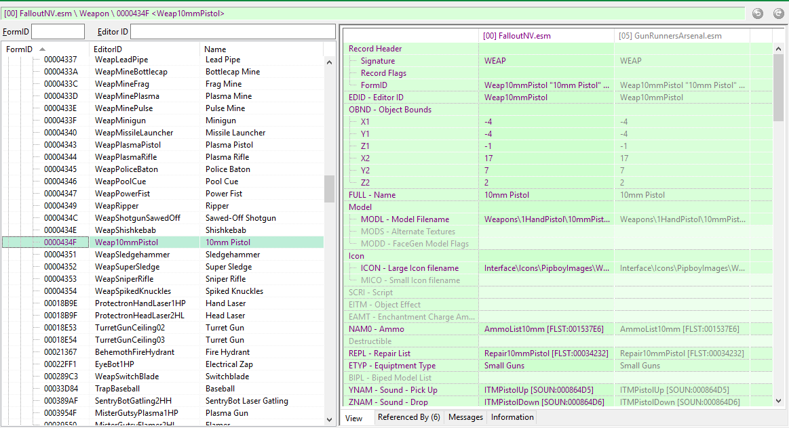Select the Spiked Knuckles record
This screenshot has width=789, height=428.
click(163, 291)
